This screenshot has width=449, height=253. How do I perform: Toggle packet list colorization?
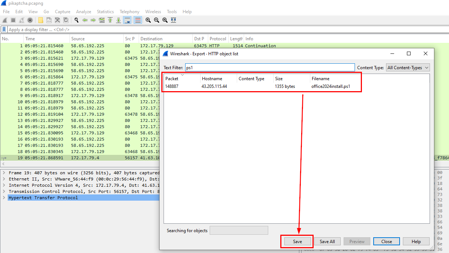click(138, 20)
